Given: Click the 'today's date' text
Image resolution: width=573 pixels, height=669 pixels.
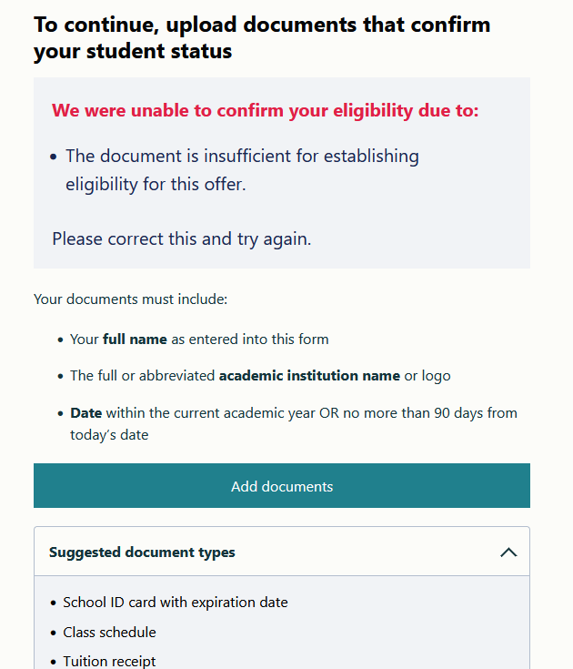Looking at the screenshot, I should [x=109, y=435].
